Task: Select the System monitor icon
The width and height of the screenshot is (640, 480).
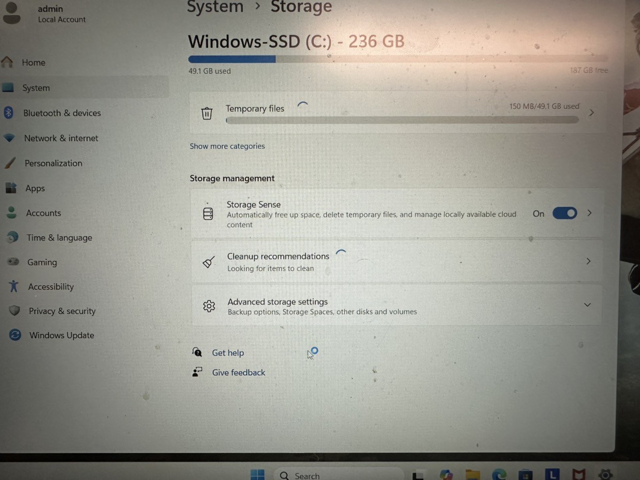Action: click(7, 87)
